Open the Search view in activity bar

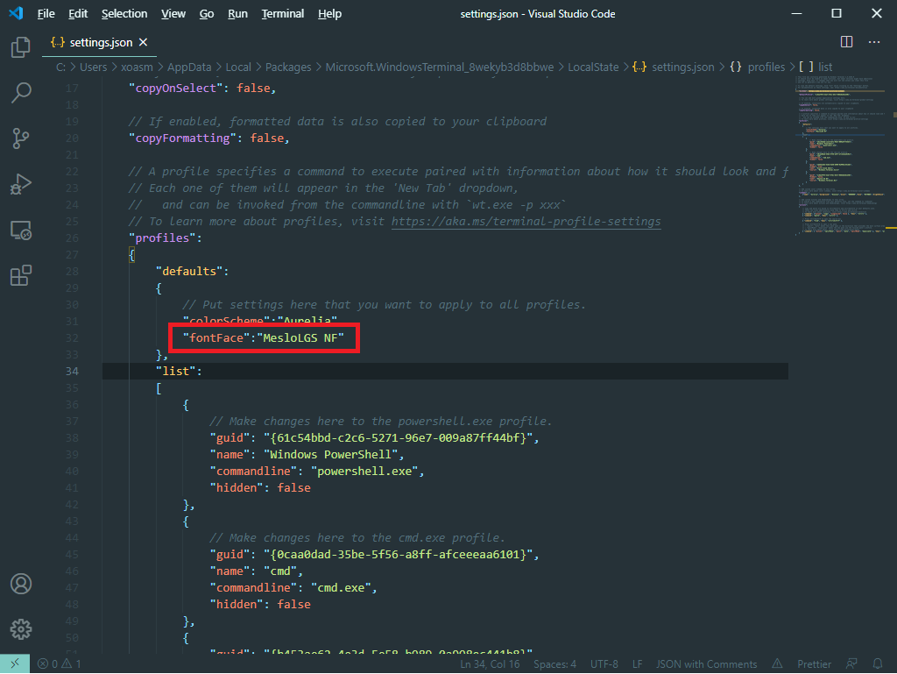21,92
